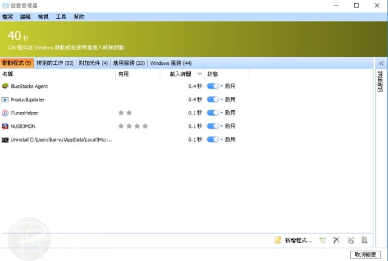Click the 名稱 column header
This screenshot has height=261, width=388.
[8, 74]
